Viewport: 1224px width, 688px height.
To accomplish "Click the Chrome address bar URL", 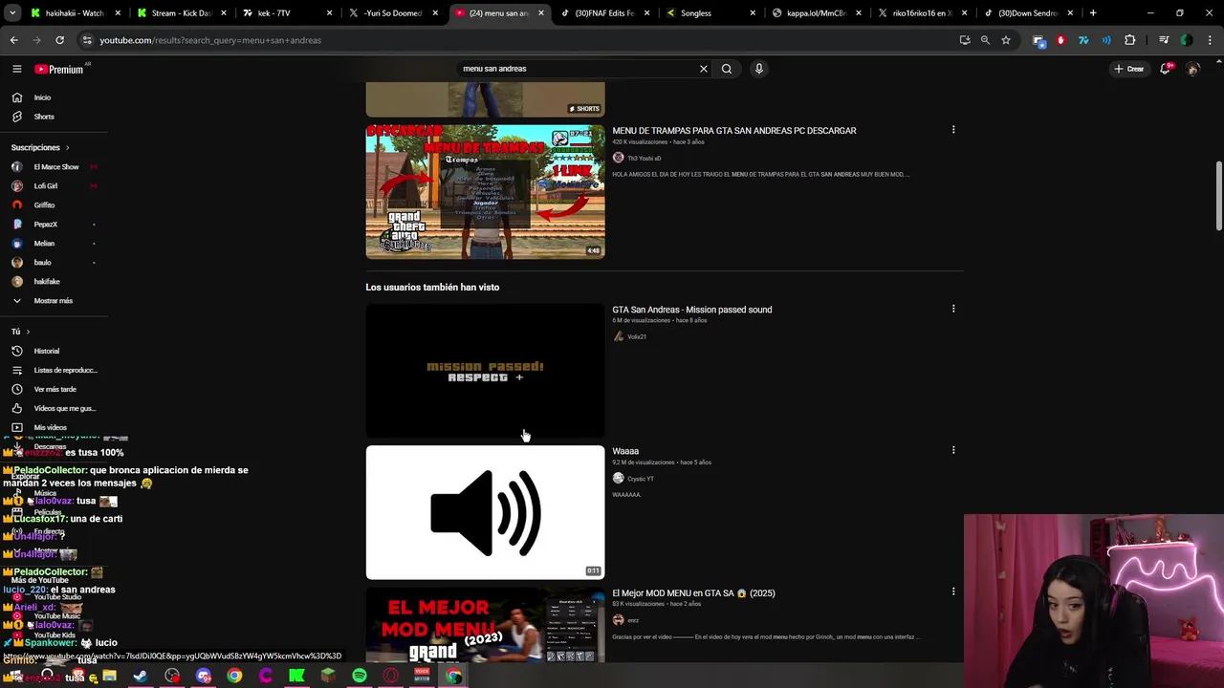I will [210, 40].
